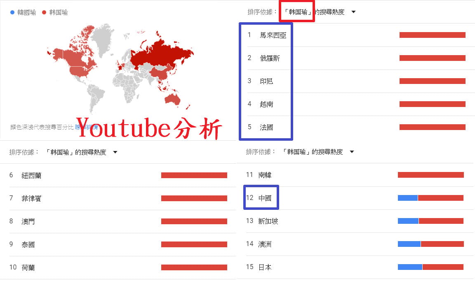Select the 菲律賓 row
This screenshot has width=475, height=288.
pos(123,198)
